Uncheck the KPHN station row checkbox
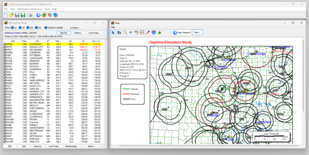 (5, 44)
